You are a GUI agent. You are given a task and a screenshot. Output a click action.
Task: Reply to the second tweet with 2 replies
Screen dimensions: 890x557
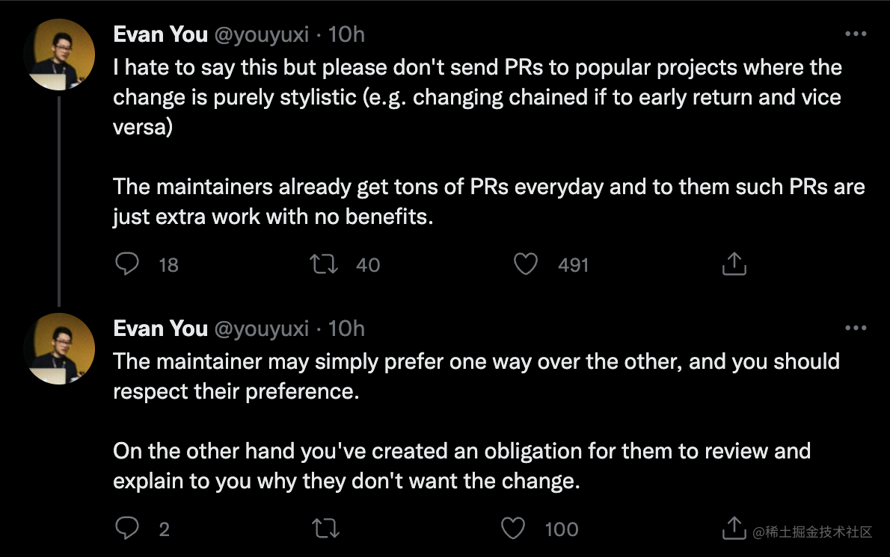[127, 528]
